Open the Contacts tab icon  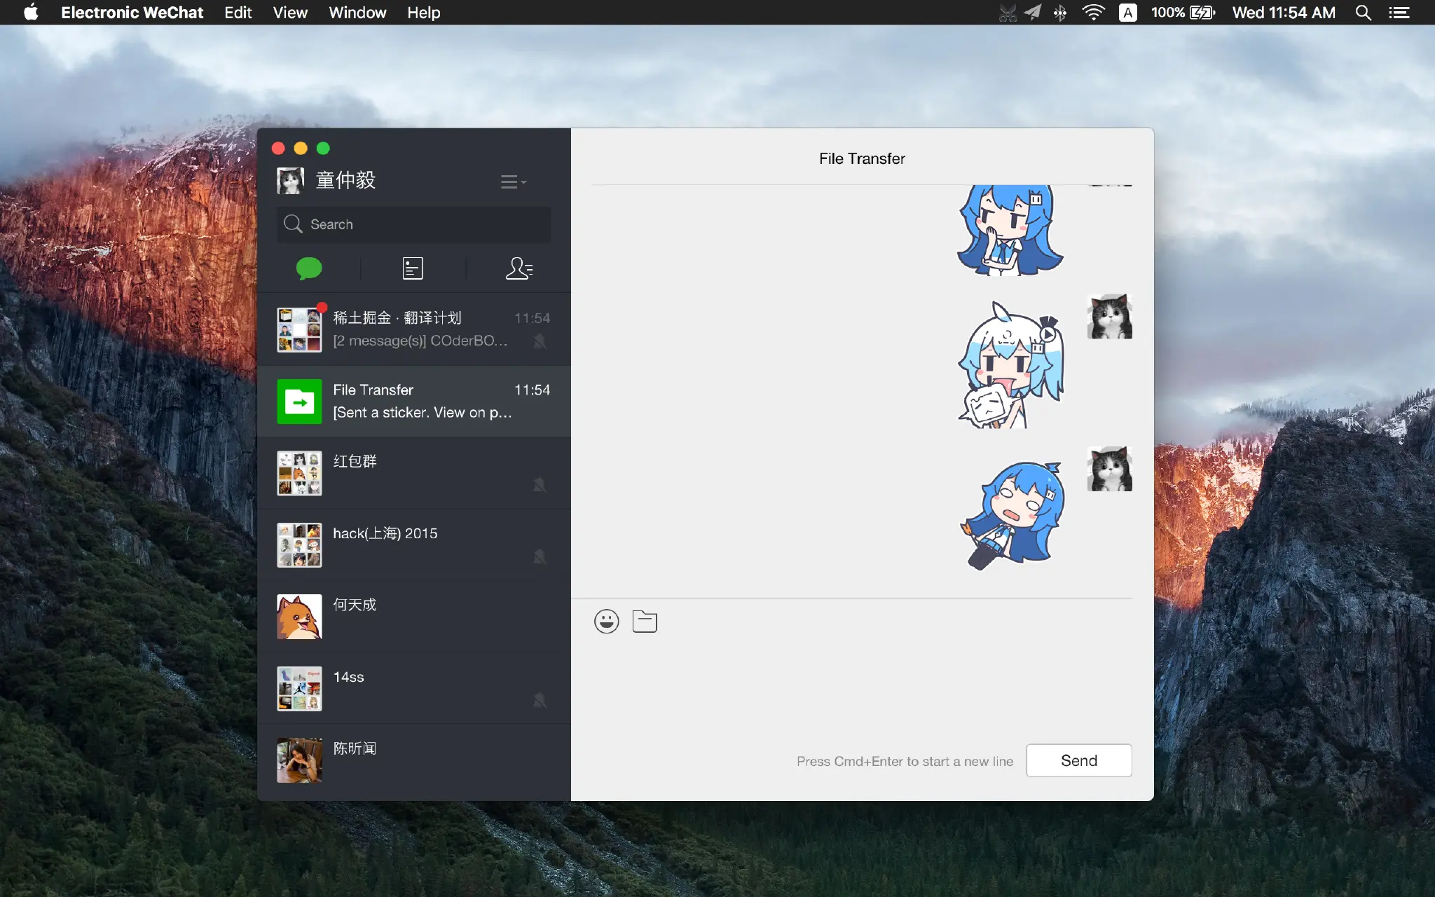coord(519,268)
